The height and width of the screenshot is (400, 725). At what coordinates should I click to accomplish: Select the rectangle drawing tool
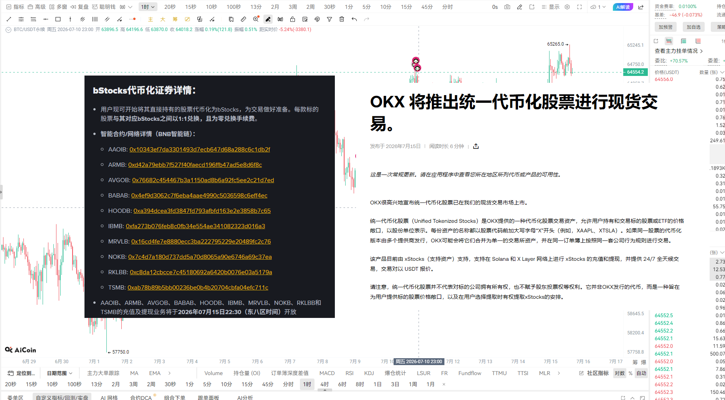pyautogui.click(x=58, y=19)
